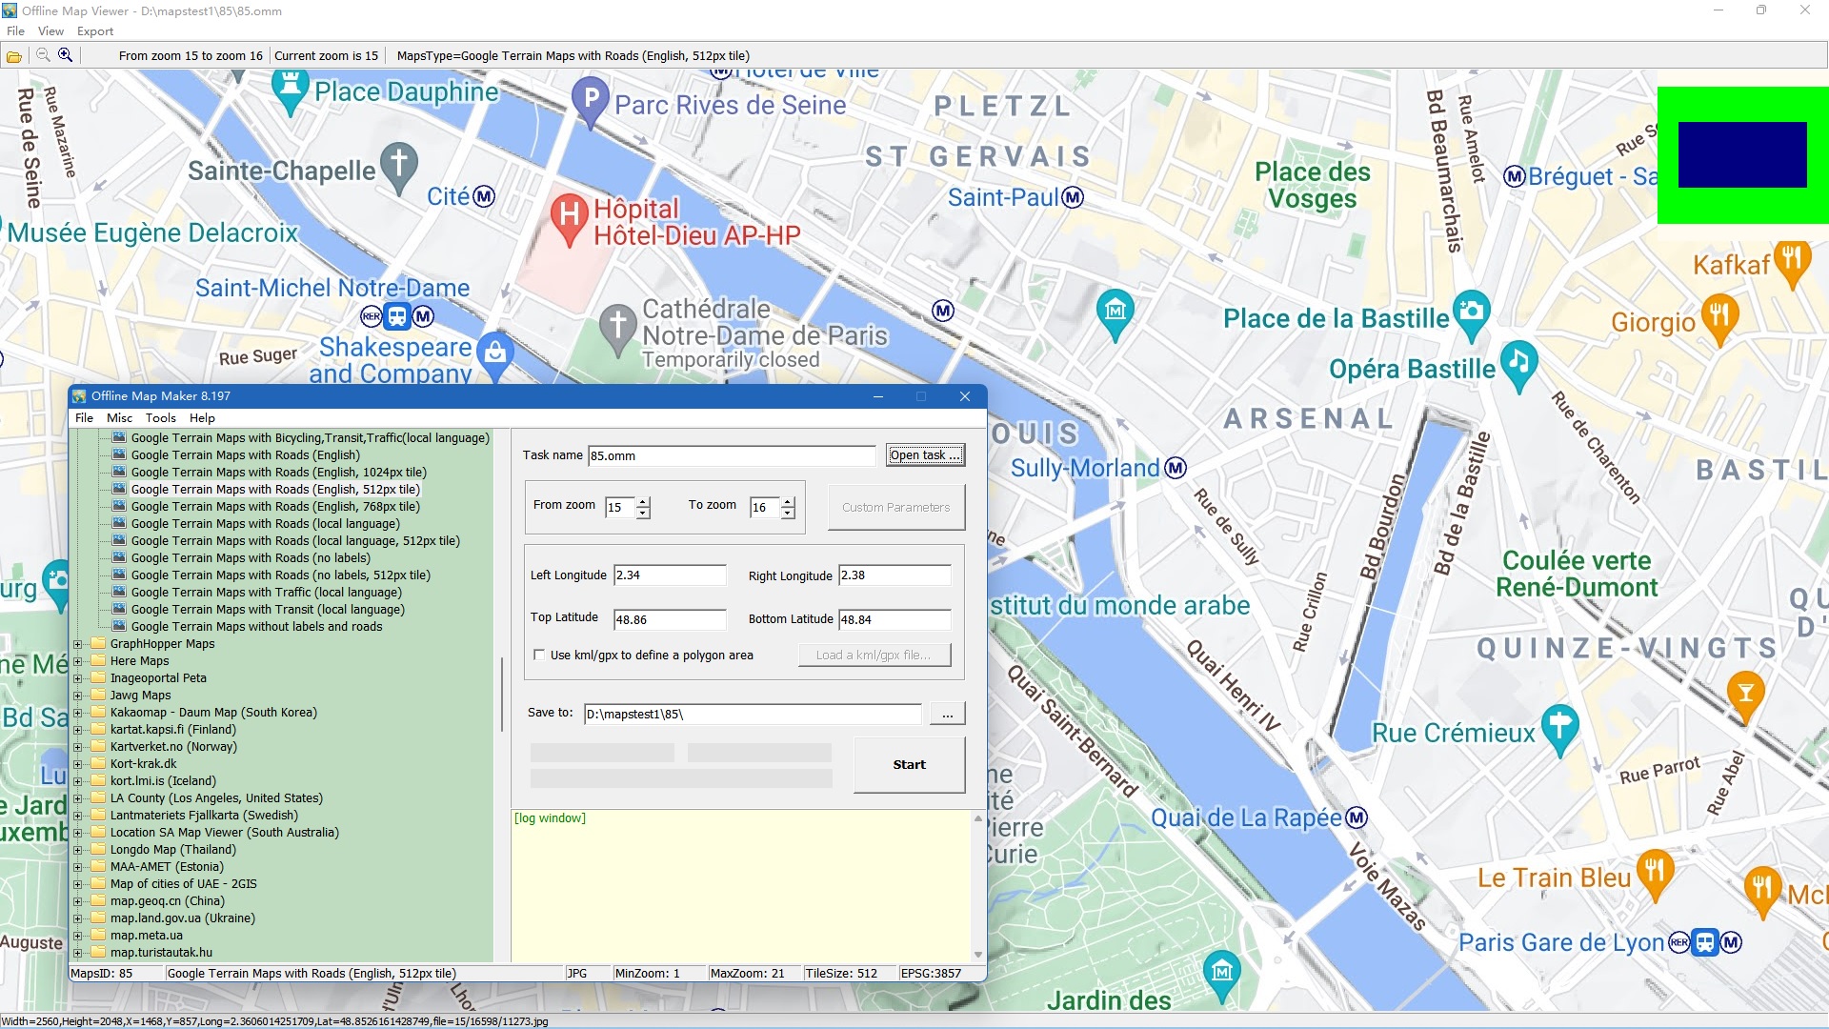This screenshot has height=1029, width=1829.
Task: Click the Top Latitude input field
Action: 670,619
